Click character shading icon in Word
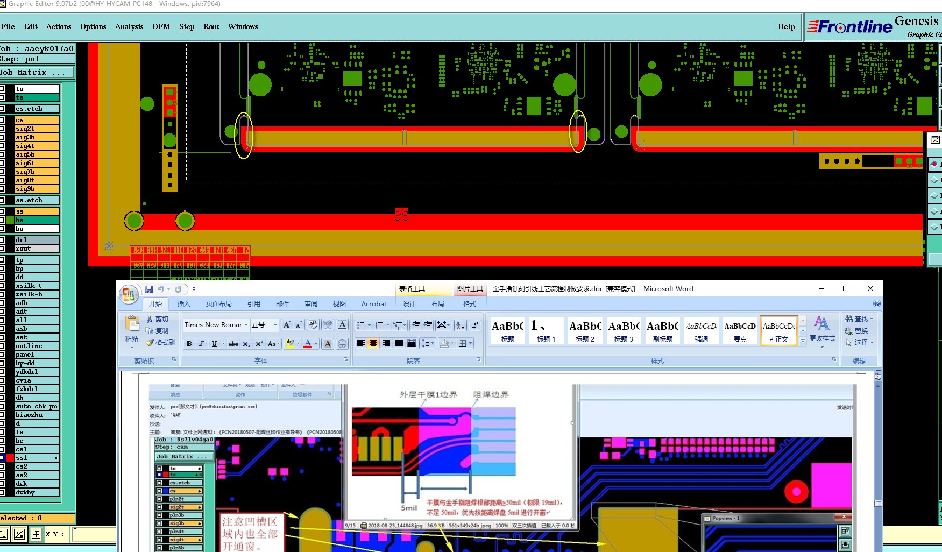942x552 pixels. [x=328, y=344]
